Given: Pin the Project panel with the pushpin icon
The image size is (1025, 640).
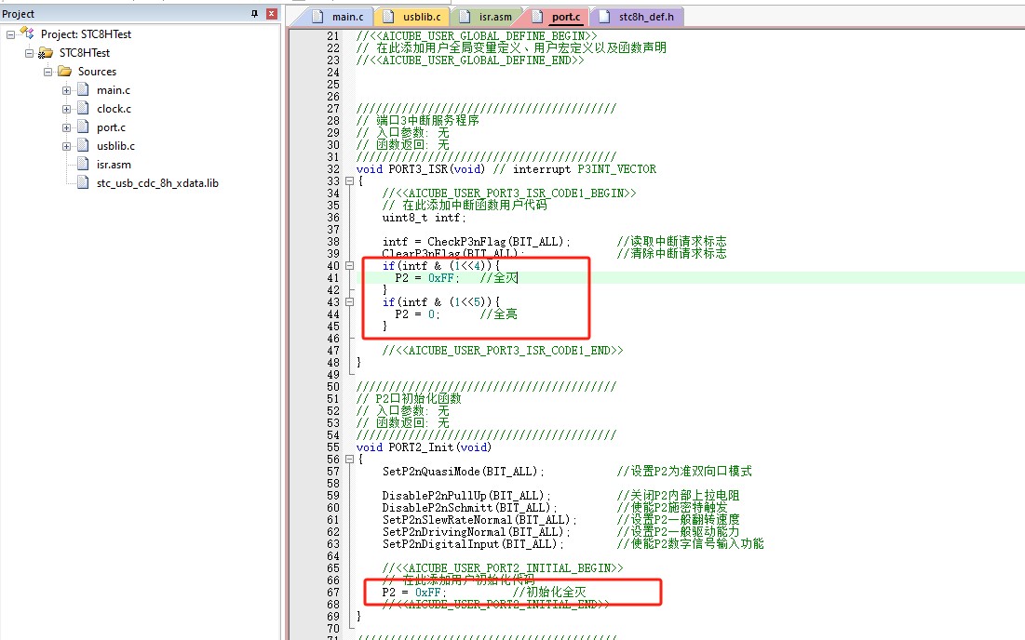Looking at the screenshot, I should pos(255,14).
